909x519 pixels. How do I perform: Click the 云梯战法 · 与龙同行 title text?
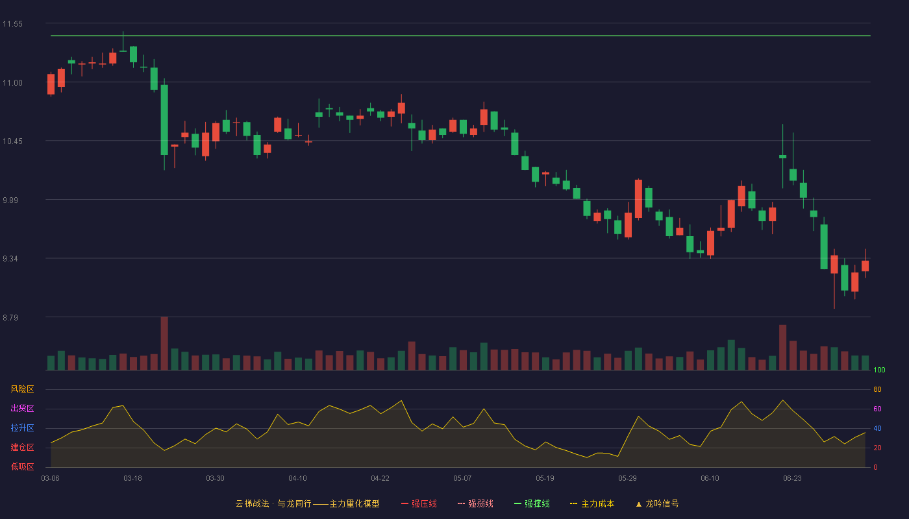(x=273, y=503)
